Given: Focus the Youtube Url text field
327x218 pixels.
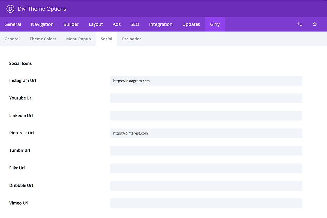Looking at the screenshot, I should tap(206, 98).
